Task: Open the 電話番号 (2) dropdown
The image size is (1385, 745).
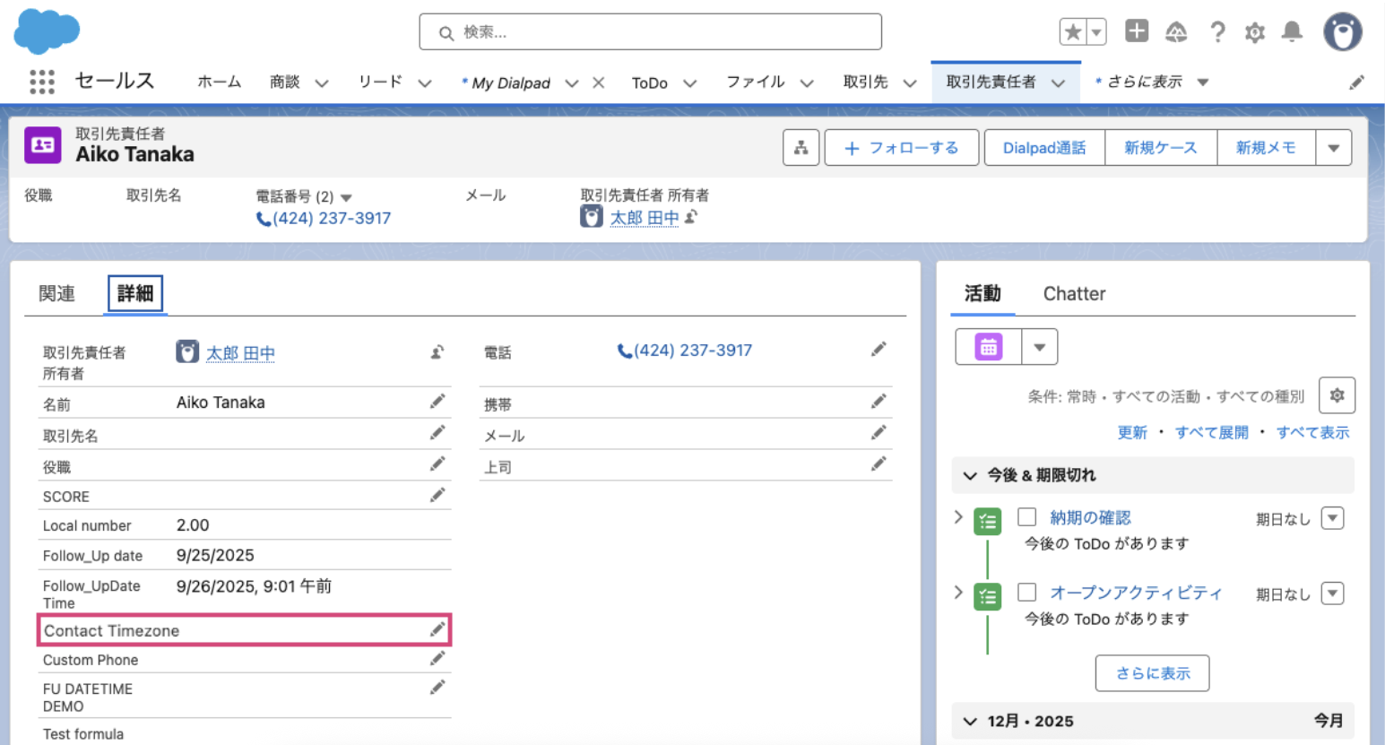Action: (347, 197)
